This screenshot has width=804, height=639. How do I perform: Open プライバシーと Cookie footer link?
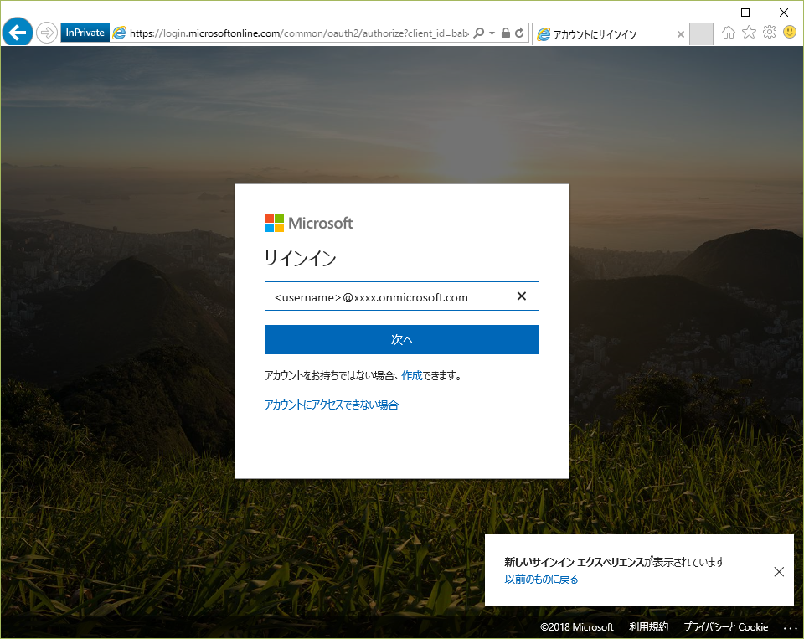tap(725, 626)
